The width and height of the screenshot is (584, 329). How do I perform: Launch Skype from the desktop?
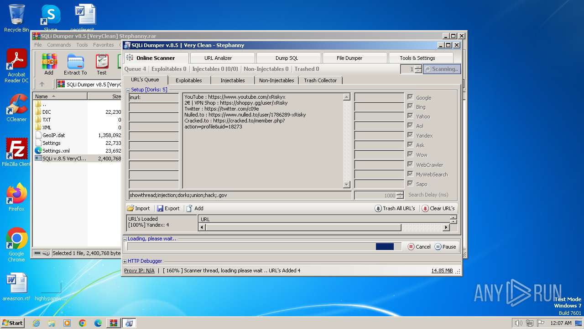pyautogui.click(x=50, y=17)
